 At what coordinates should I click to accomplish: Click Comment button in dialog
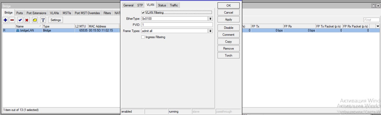tap(228, 35)
